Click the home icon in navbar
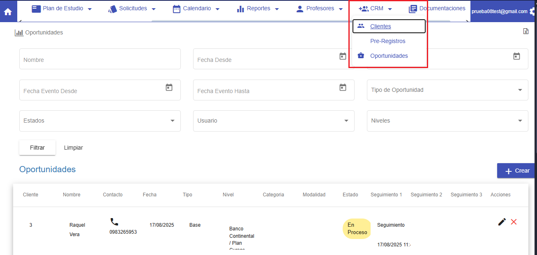 pos(8,11)
